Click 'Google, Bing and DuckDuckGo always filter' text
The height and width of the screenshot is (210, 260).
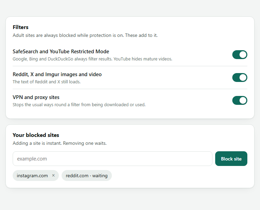click(x=92, y=59)
